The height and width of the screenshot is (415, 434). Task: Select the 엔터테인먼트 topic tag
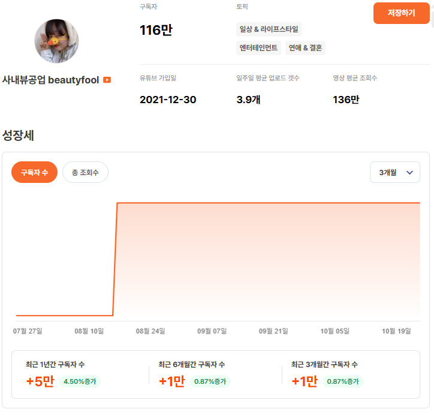pyautogui.click(x=259, y=48)
